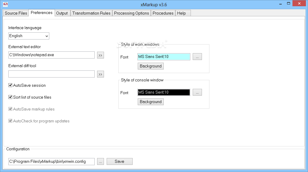Click the xMarkup app icon in title bar
Image resolution: width=308 pixels, height=172 pixels.
pos(5,4)
